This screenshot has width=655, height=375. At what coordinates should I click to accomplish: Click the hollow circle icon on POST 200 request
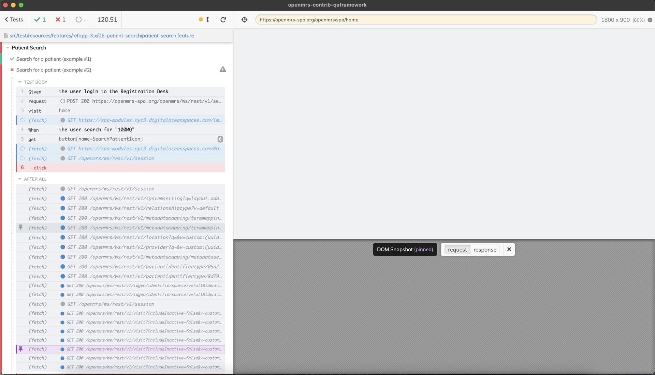(x=62, y=101)
